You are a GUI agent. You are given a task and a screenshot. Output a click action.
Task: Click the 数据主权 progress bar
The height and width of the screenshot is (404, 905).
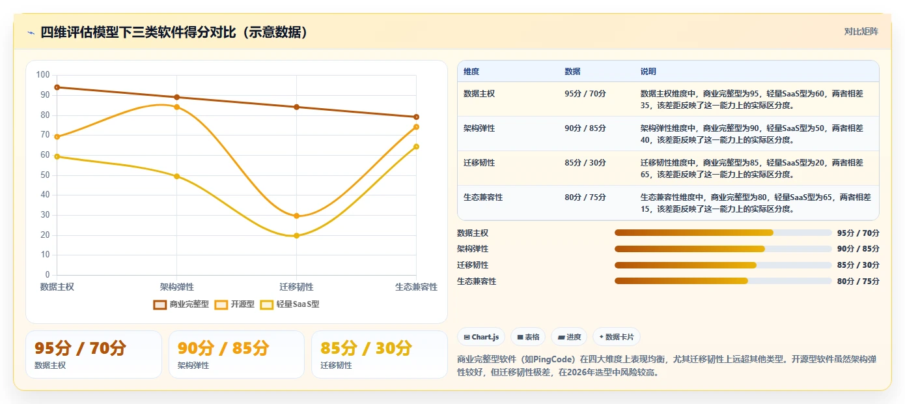[723, 233]
